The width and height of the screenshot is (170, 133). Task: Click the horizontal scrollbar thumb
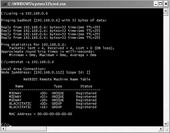26,129
